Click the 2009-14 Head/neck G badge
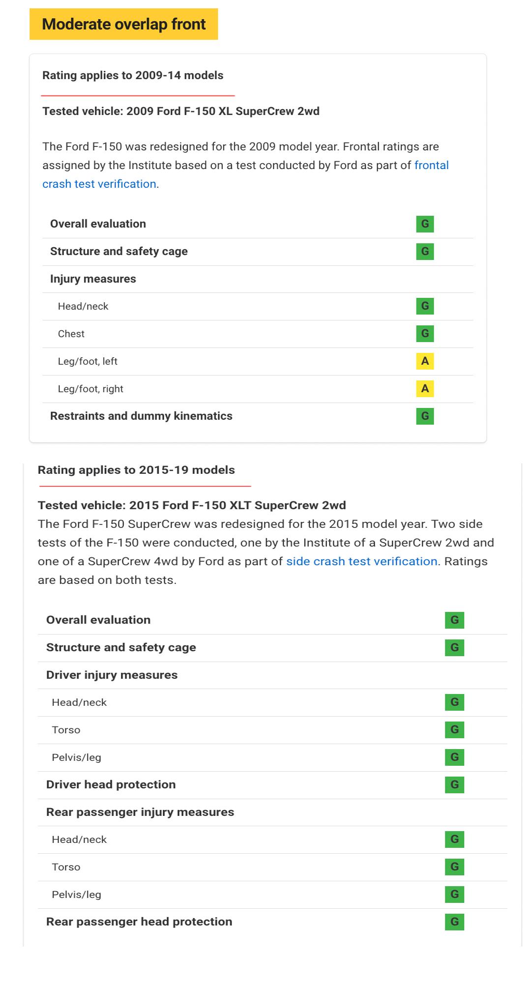Image resolution: width=531 pixels, height=983 pixels. pyautogui.click(x=425, y=306)
